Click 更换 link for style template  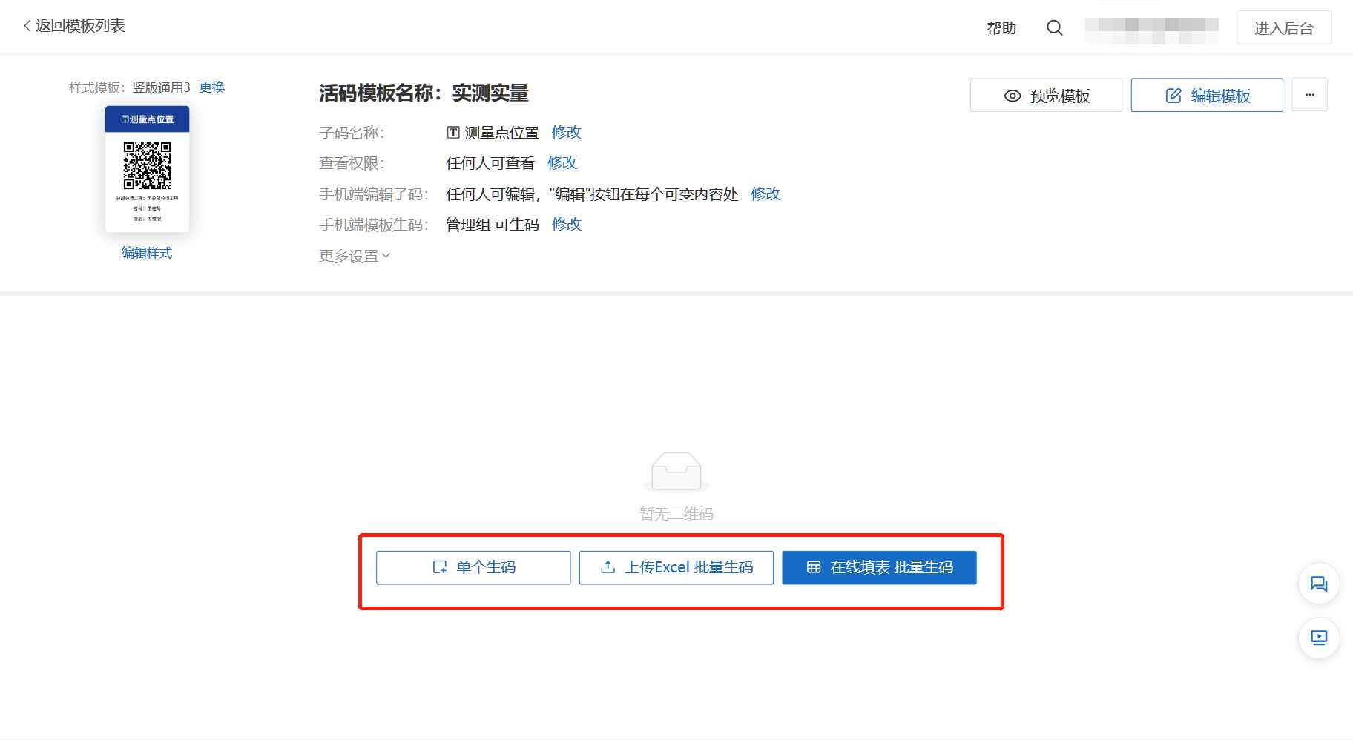[212, 87]
